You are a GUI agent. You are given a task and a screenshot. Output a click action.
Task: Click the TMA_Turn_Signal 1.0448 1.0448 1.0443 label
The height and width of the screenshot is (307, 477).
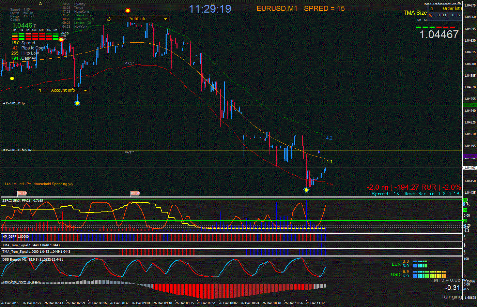[31, 245]
